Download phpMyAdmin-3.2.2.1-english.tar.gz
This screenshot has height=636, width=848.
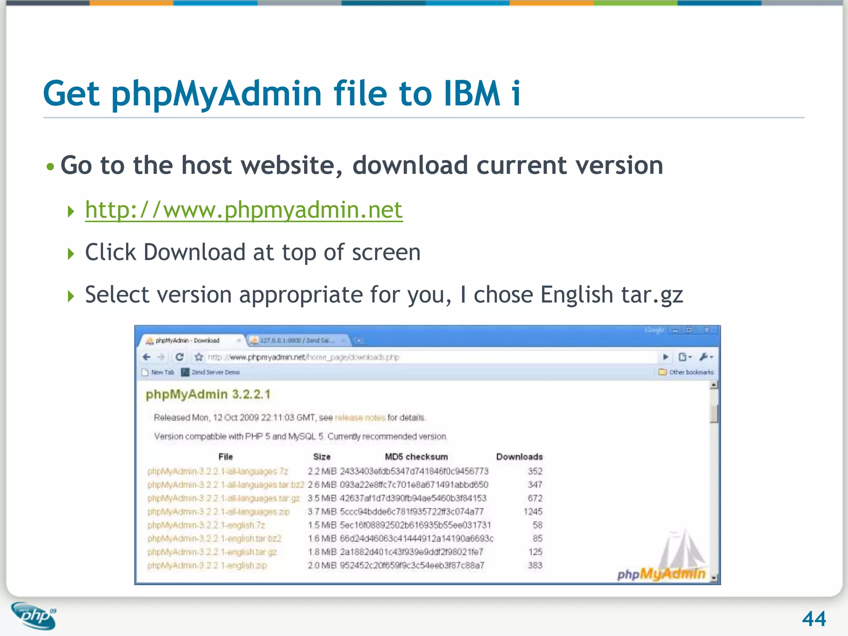[212, 552]
